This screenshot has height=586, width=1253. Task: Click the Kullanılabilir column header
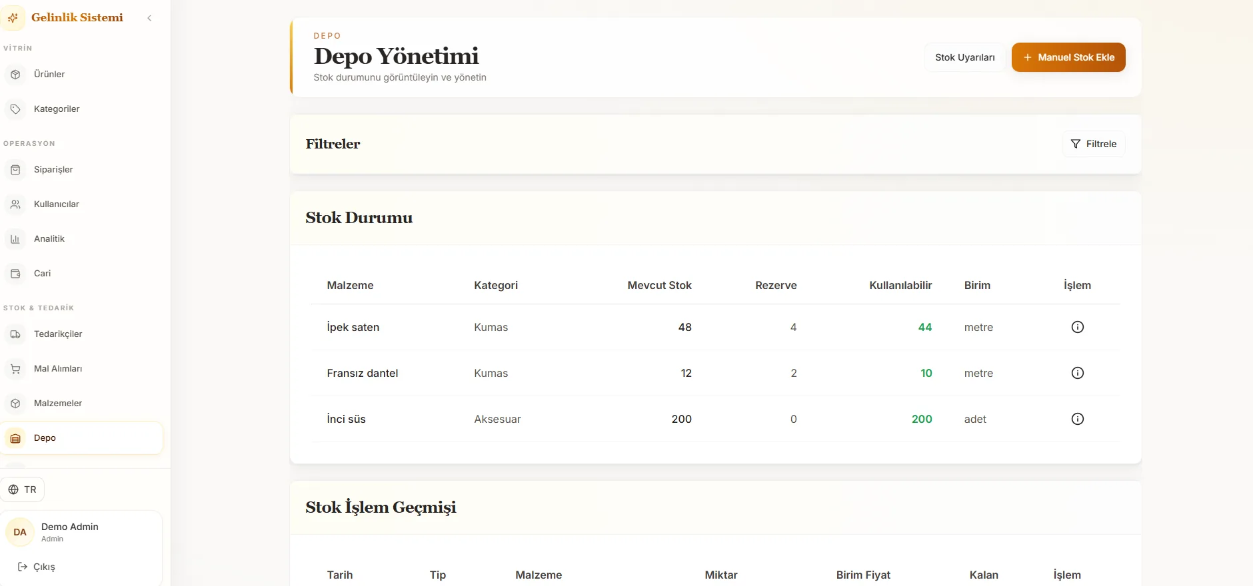coord(900,285)
